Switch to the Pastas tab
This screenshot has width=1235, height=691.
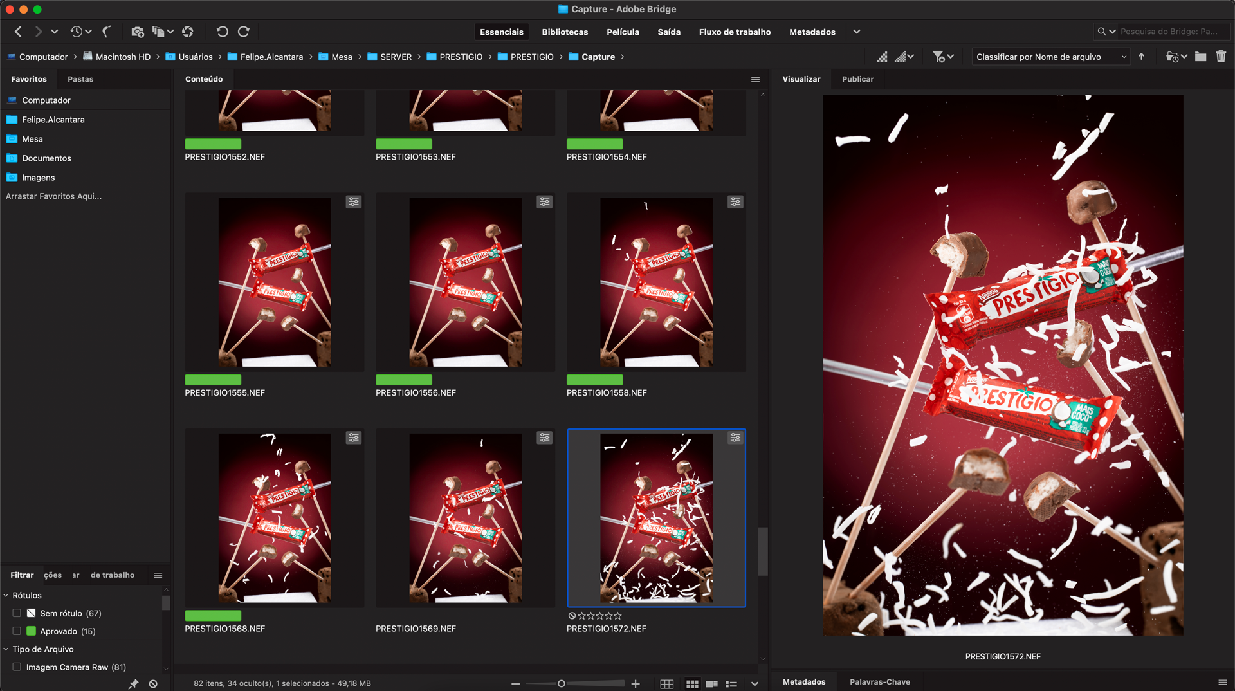tap(80, 79)
